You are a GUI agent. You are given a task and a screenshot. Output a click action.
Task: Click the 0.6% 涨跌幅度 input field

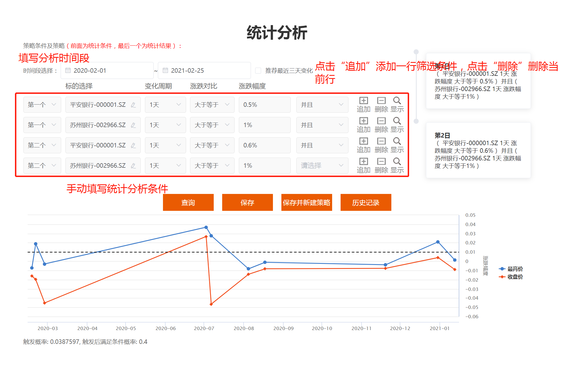pos(264,145)
